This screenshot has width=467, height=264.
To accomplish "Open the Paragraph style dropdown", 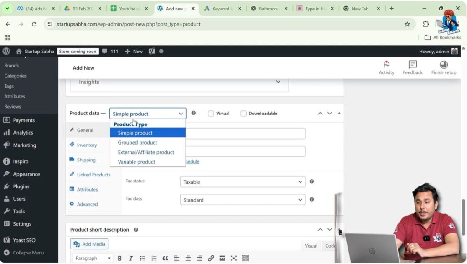I will coord(92,258).
